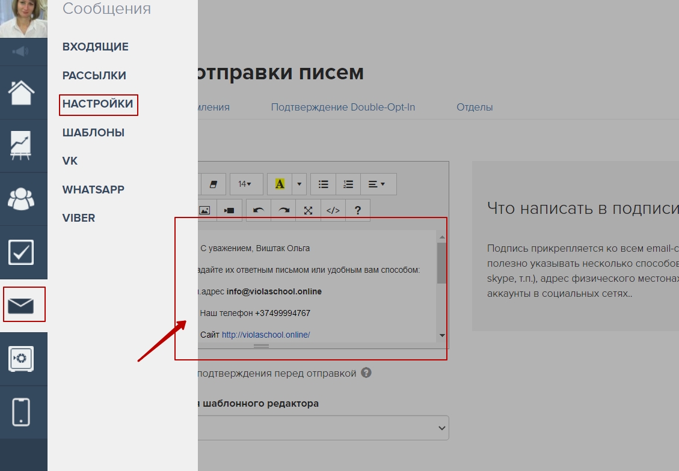Viewport: 679px width, 471px height.
Task: Select ШАБЛОНЫ in the messages menu
Action: pyautogui.click(x=93, y=133)
